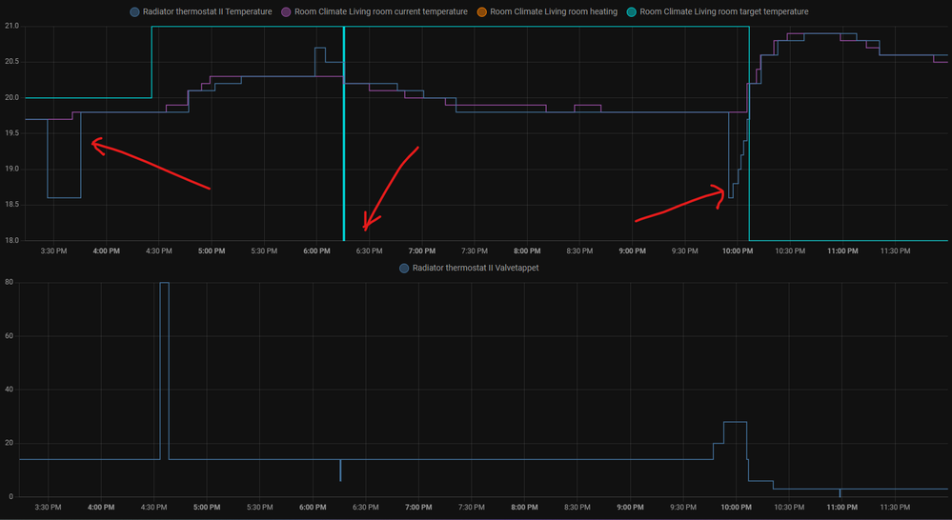952x520 pixels.
Task: Click 21.0 label on top chart y-axis
Action: pyautogui.click(x=10, y=26)
